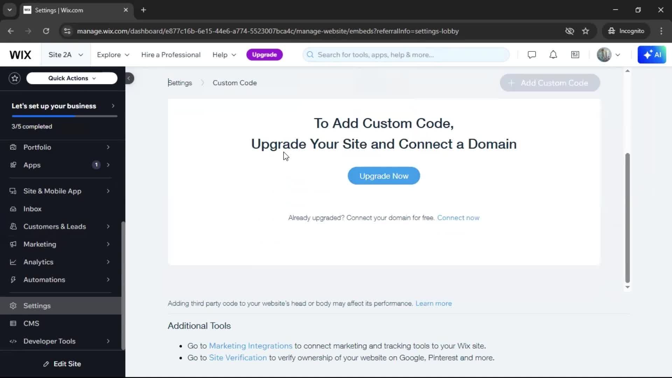Click the Automations lightning icon
This screenshot has height=378, width=672.
point(13,280)
